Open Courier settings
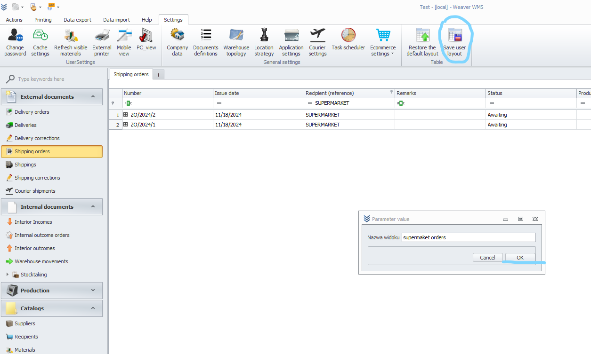 coord(318,42)
